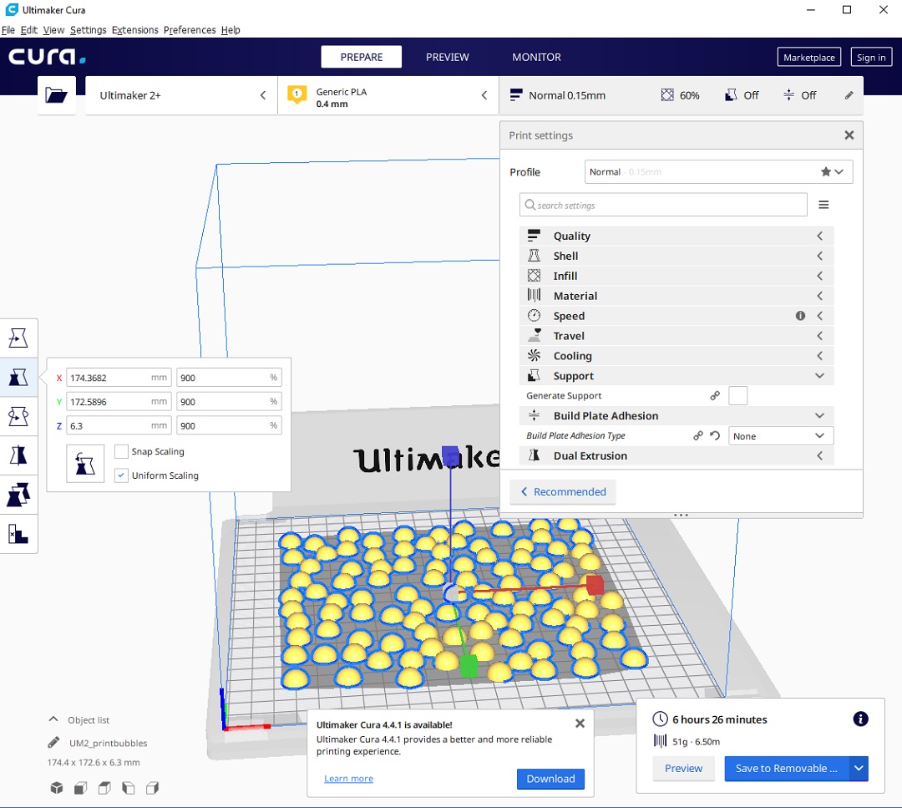Uncheck the Uniform Scaling checkbox
This screenshot has width=902, height=808.
[x=121, y=475]
